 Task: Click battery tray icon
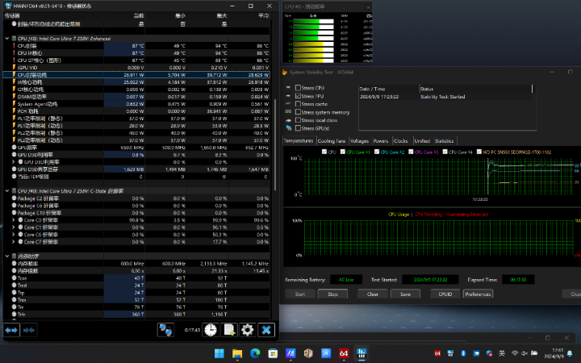coord(534,353)
